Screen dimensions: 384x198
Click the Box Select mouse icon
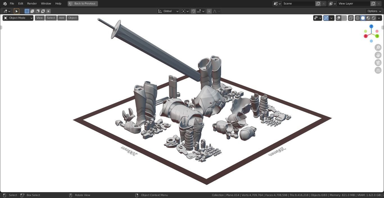click(x=22, y=195)
